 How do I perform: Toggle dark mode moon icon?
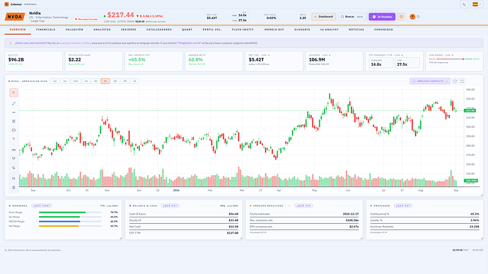[464, 4]
